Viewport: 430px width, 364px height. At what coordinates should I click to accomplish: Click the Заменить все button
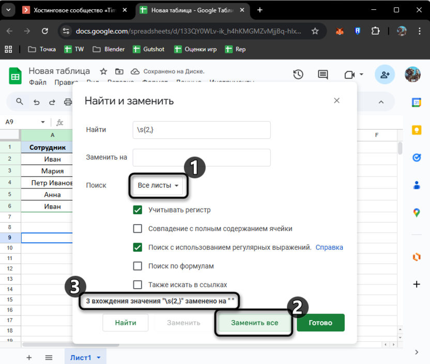click(x=254, y=323)
